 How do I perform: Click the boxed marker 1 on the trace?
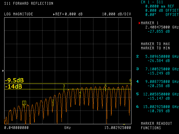pos(24,103)
